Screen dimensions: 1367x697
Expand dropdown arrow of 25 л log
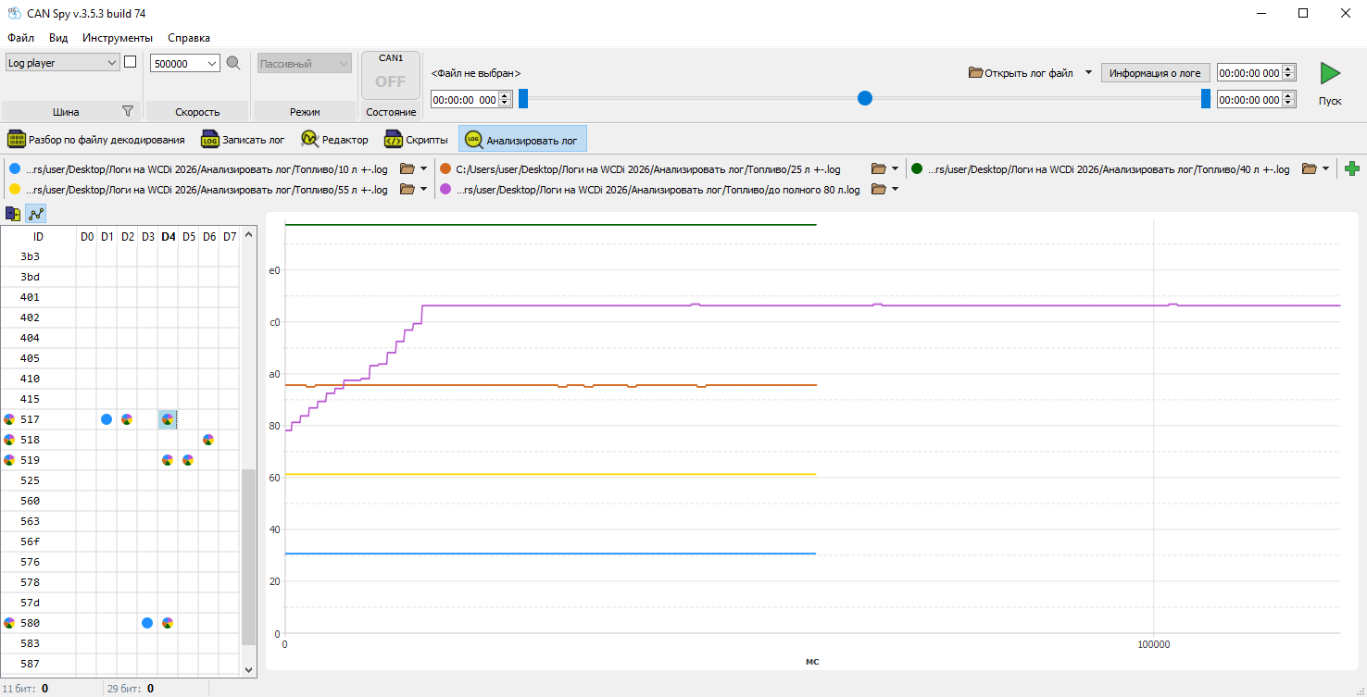[895, 168]
